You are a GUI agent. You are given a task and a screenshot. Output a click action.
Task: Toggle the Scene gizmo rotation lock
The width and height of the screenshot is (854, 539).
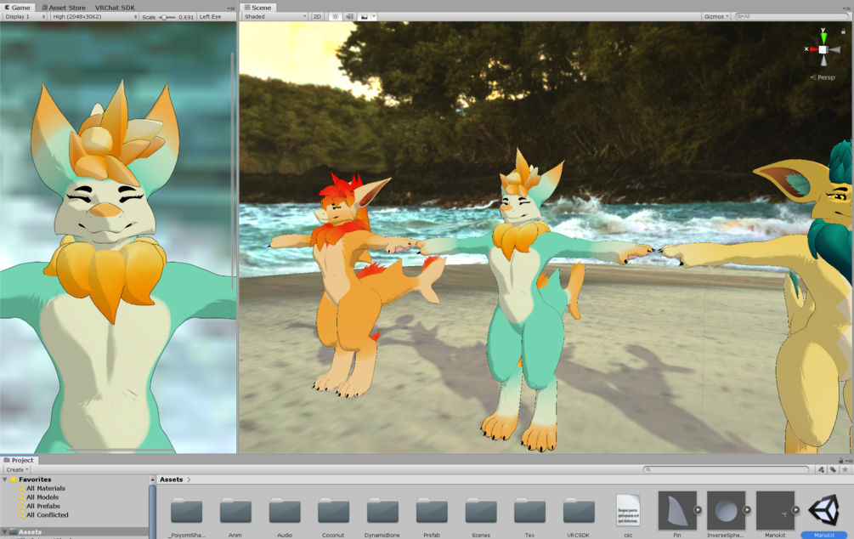tap(843, 31)
